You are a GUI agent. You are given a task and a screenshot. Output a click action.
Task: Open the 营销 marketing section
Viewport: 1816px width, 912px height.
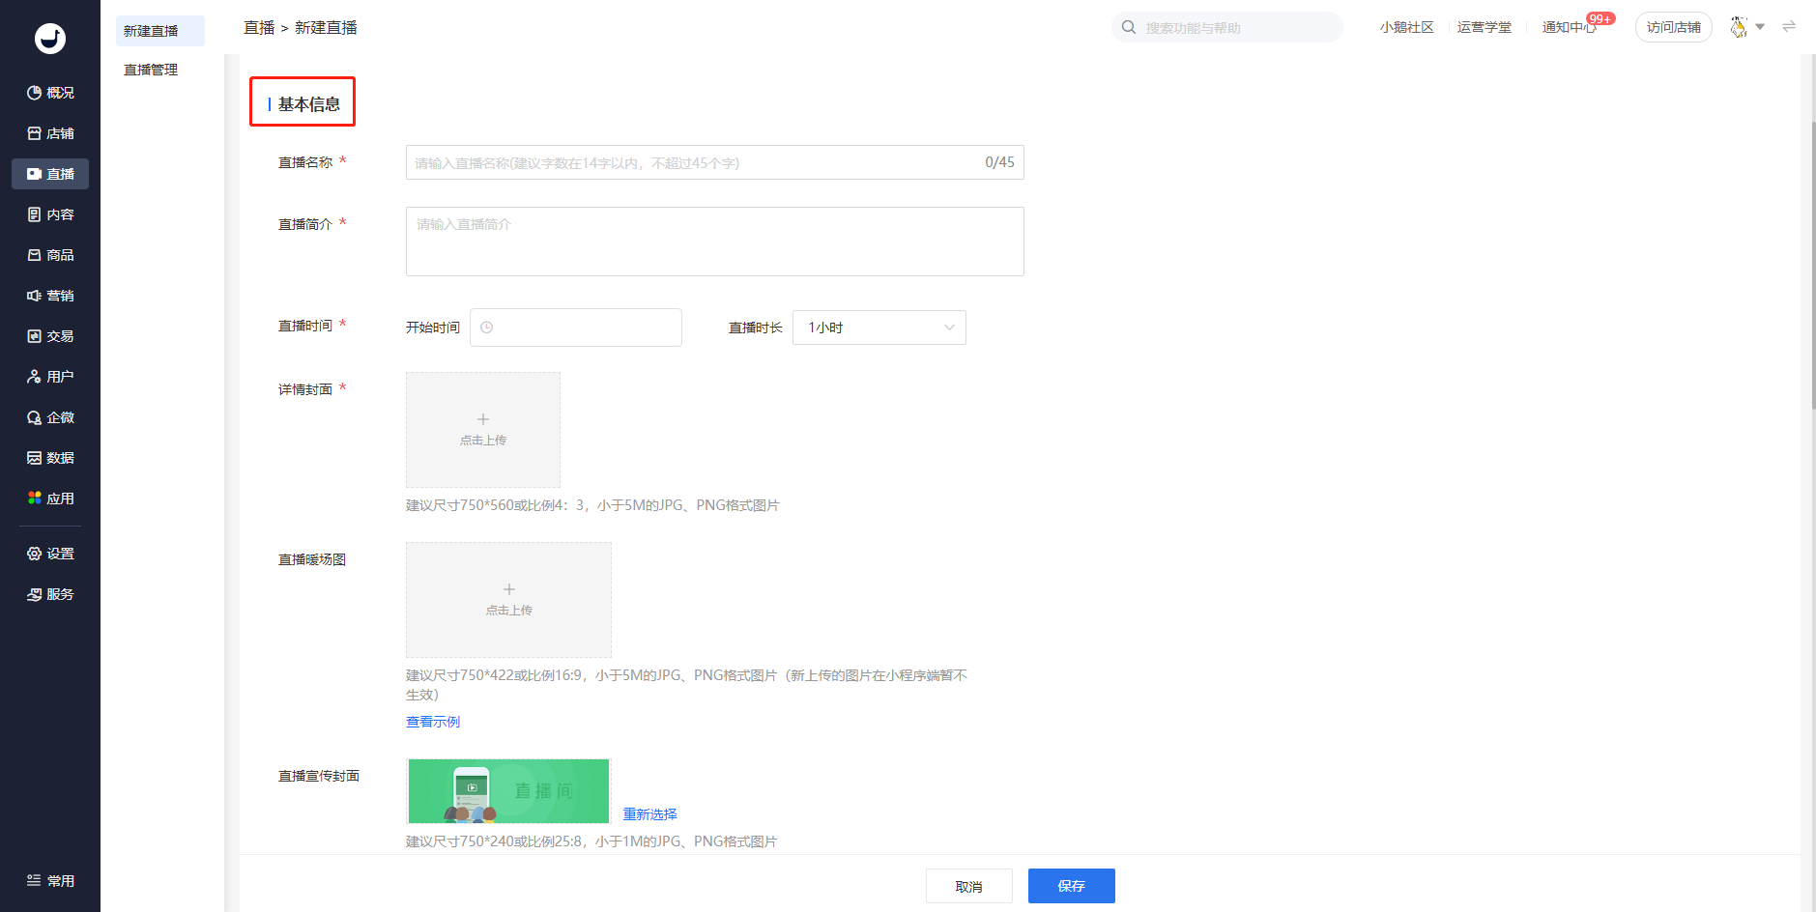50,296
